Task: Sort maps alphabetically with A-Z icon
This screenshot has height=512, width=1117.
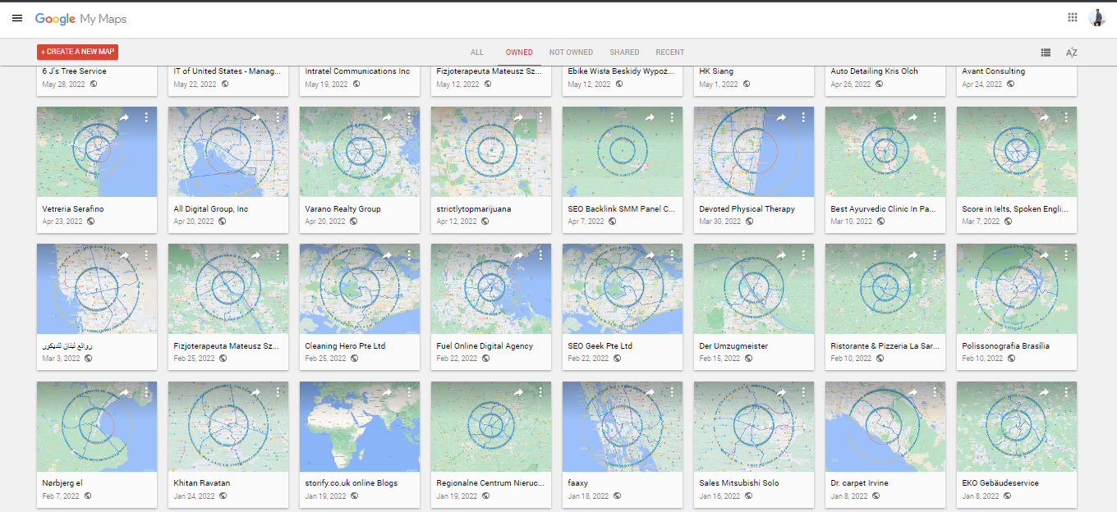Action: click(1071, 53)
